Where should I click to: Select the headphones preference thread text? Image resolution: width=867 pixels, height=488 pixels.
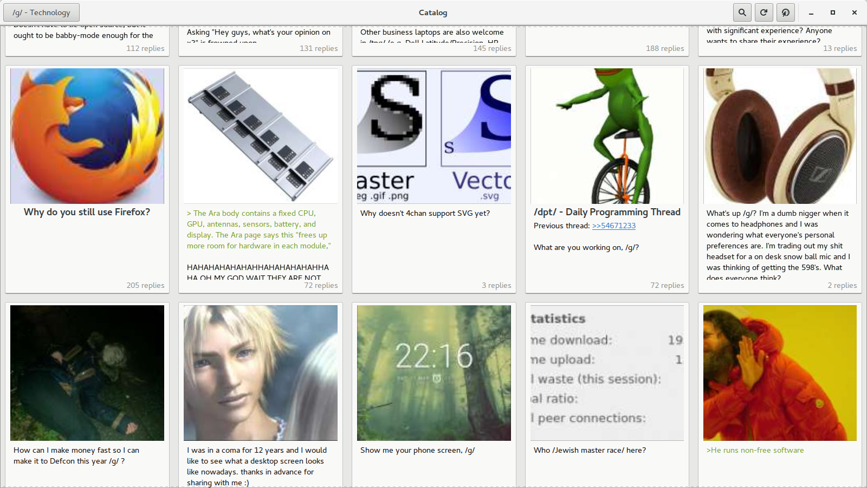pyautogui.click(x=778, y=245)
